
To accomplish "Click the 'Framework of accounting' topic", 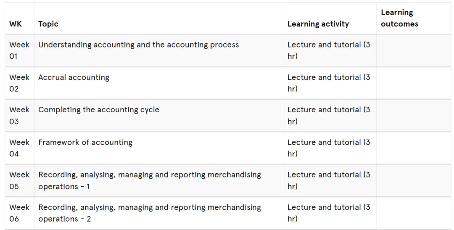I will click(x=85, y=142).
